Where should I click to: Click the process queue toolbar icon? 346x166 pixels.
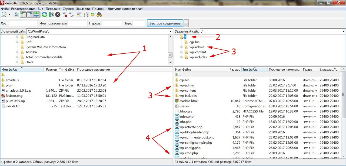(x=51, y=15)
